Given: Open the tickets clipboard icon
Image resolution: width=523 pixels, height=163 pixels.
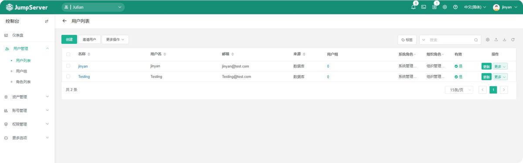Looking at the screenshot, I should (434, 7).
